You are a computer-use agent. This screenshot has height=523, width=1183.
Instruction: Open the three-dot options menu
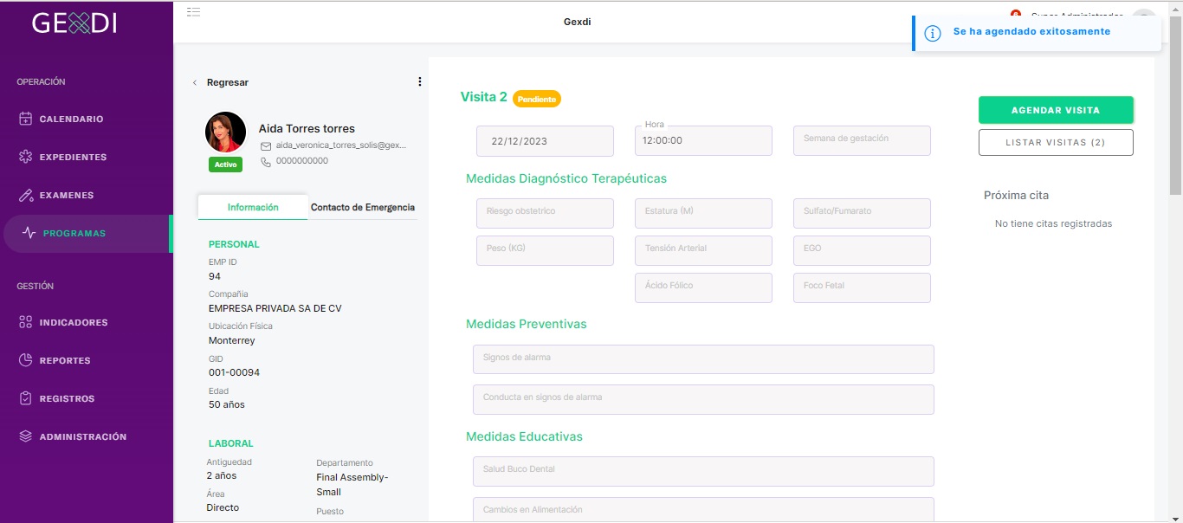tap(420, 82)
